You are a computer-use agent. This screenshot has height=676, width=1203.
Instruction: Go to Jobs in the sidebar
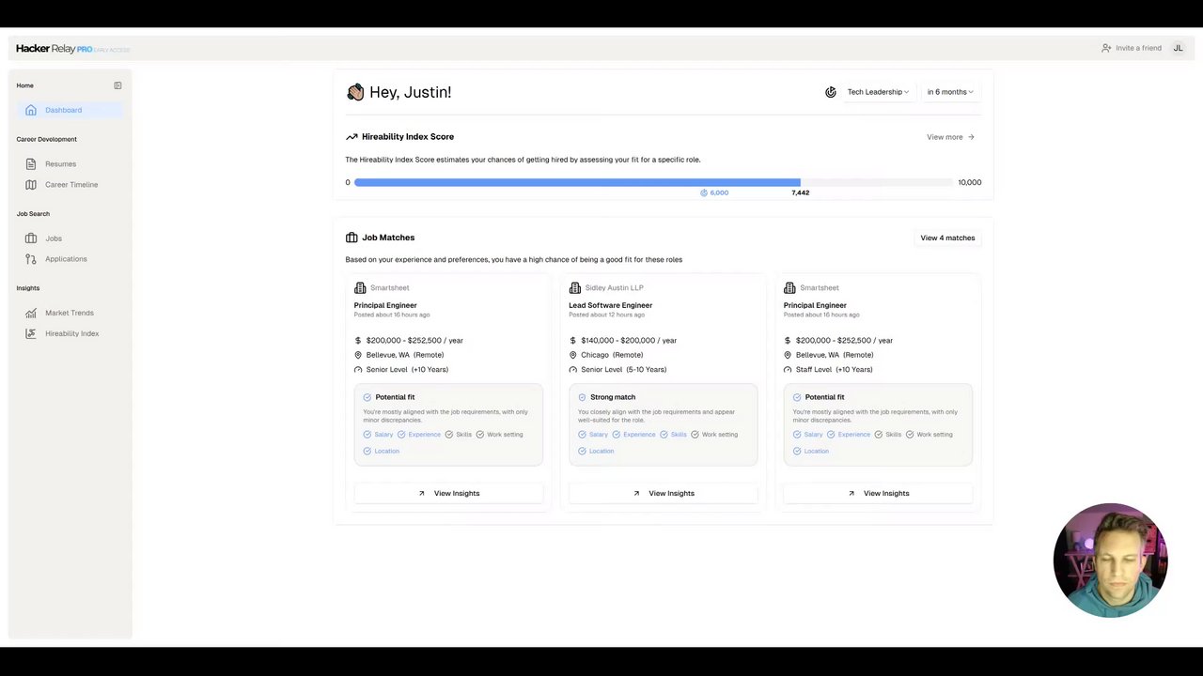point(54,238)
